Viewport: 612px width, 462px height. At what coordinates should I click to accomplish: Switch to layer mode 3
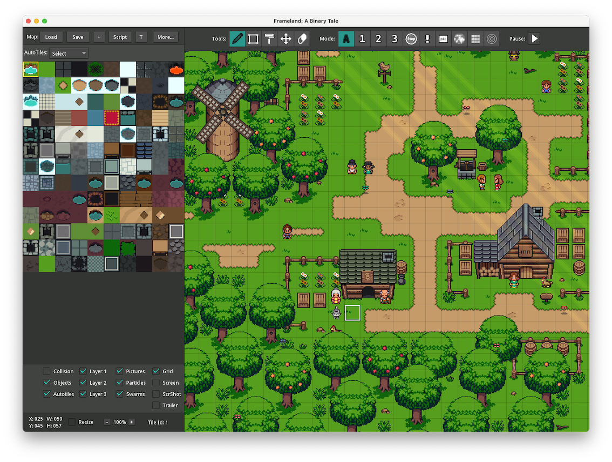[395, 39]
